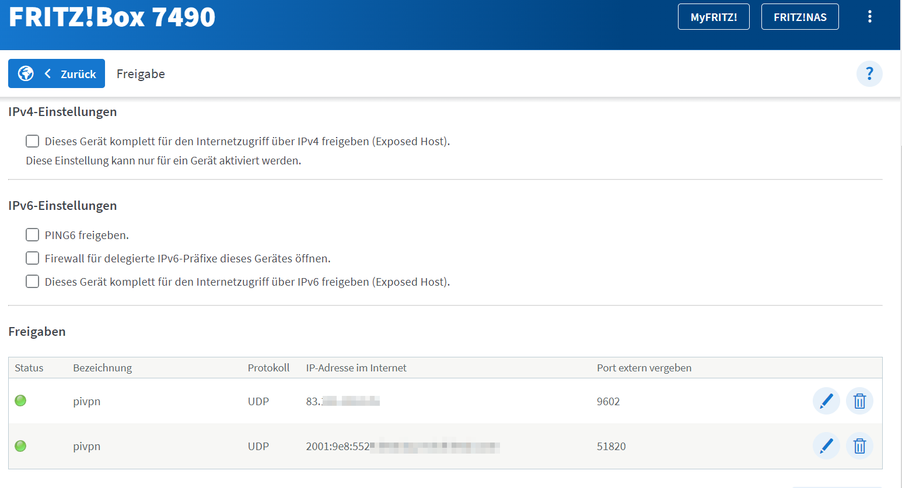Select port value 9602
This screenshot has width=902, height=488.
point(608,401)
